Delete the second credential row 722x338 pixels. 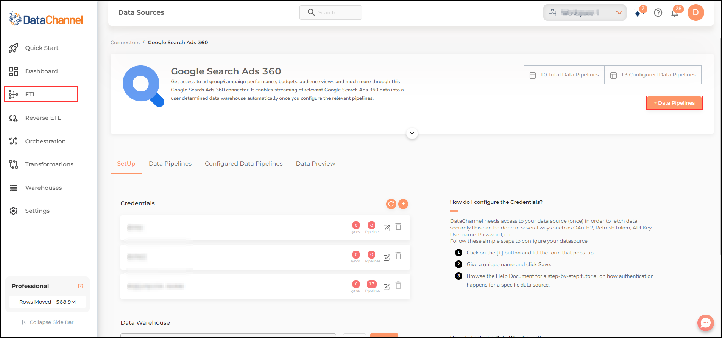(x=398, y=256)
